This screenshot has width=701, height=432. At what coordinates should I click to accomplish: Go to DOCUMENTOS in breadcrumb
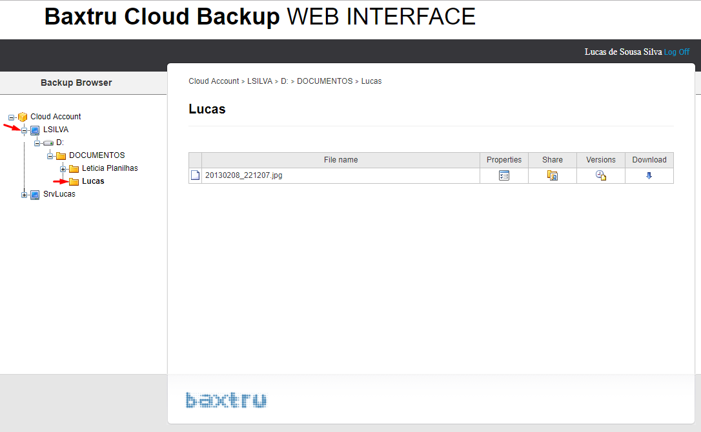[x=325, y=81]
